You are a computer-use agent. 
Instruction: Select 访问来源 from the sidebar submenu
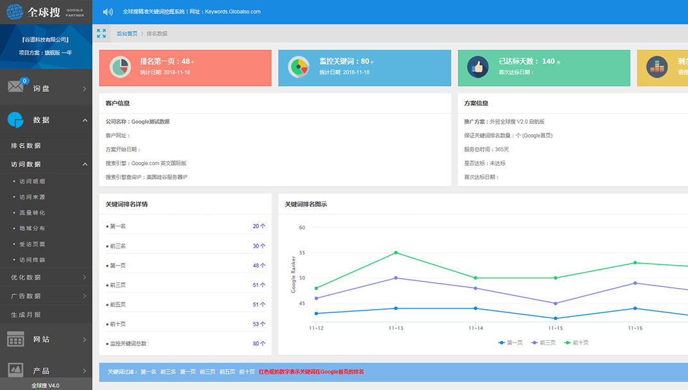click(x=32, y=197)
